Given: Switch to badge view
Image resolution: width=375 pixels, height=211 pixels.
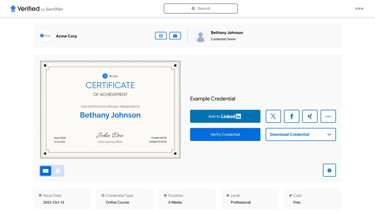Looking at the screenshot, I should [x=58, y=171].
